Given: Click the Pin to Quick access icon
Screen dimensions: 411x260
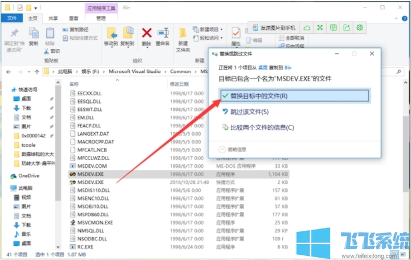Looking at the screenshot, I should [x=15, y=33].
